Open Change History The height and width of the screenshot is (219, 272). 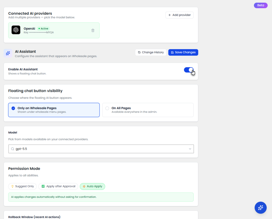click(x=151, y=52)
